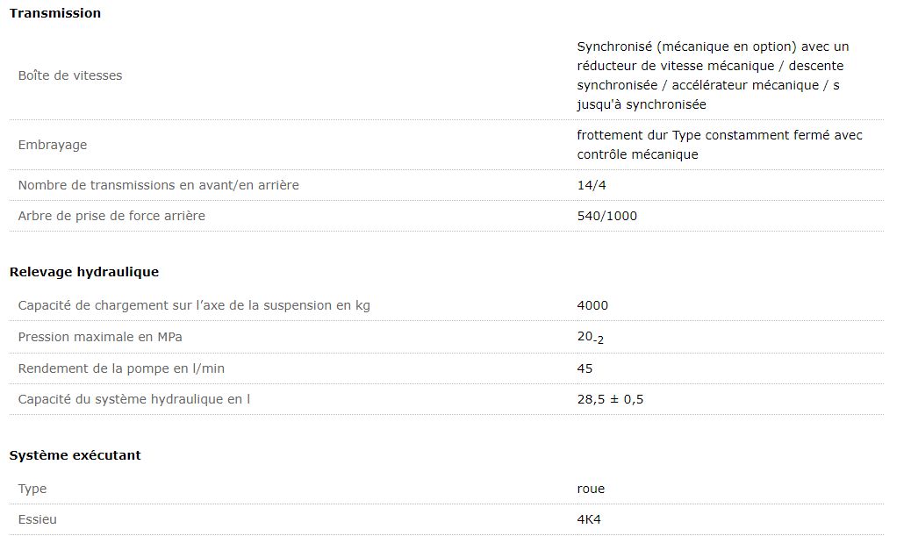The image size is (911, 536).
Task: Click the pump output value 45
Action: coord(585,368)
